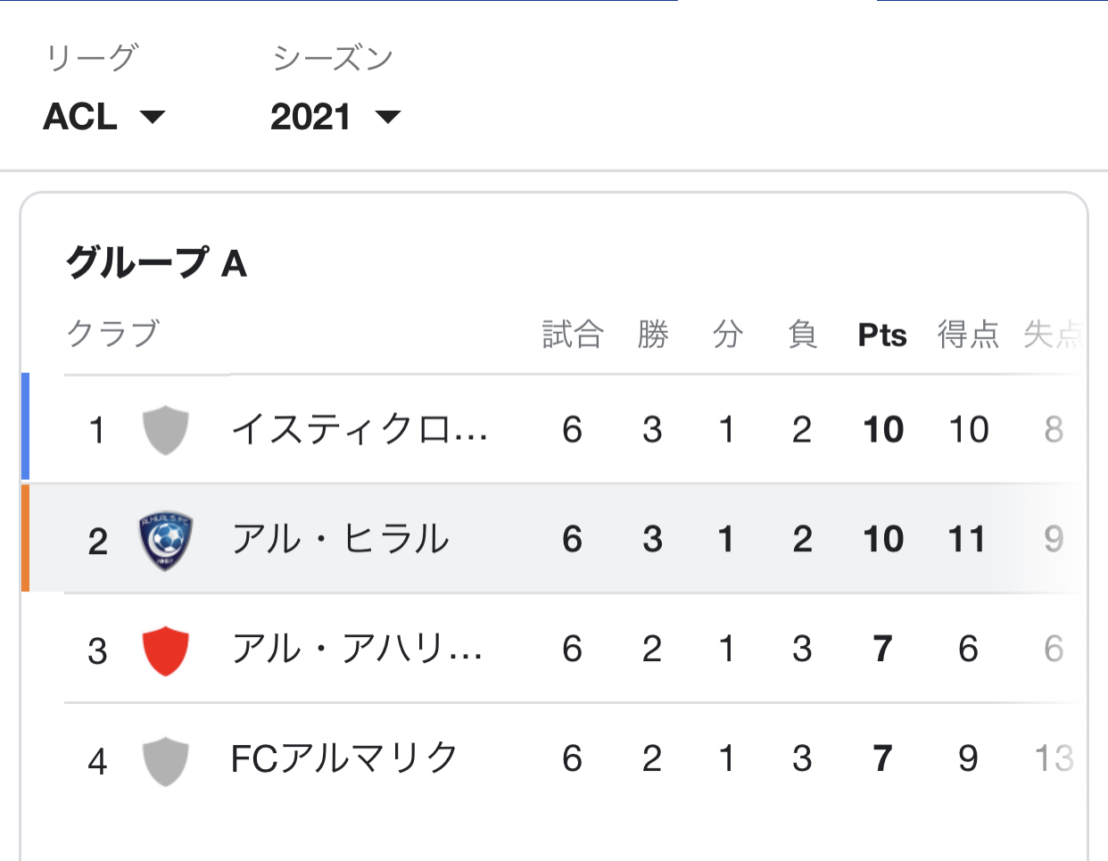Screen dimensions: 1108x861
Task: Open the シーズン dropdown showing 2021
Action: [334, 117]
